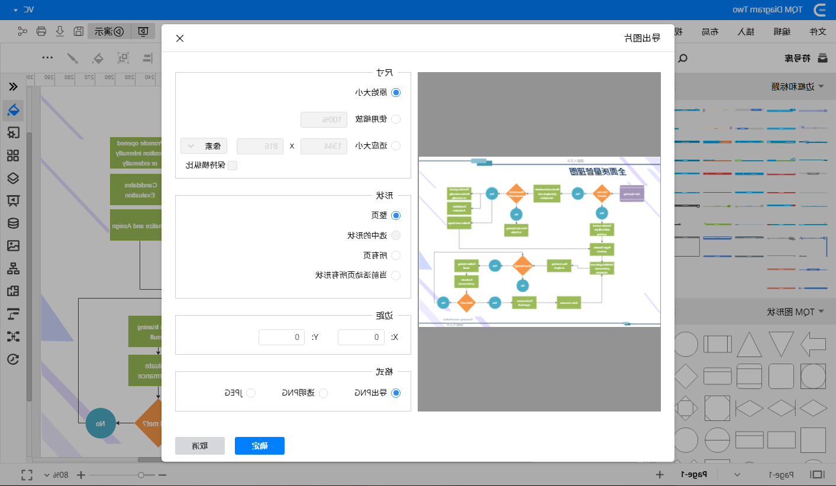
Task: Select the 当前活动页所有形状 radio
Action: tap(396, 275)
